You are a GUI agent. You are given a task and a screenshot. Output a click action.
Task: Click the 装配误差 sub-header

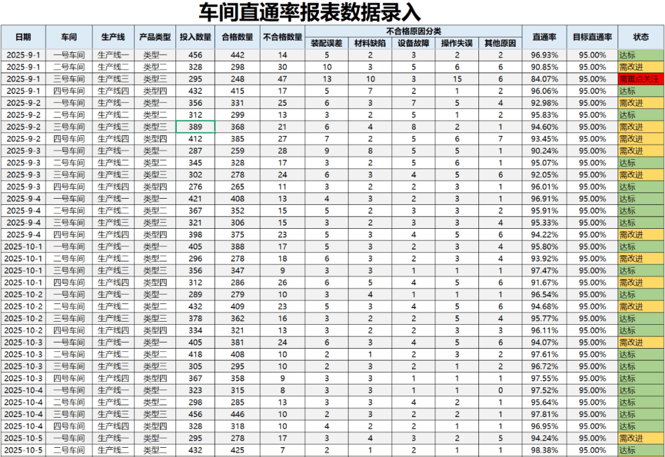326,43
